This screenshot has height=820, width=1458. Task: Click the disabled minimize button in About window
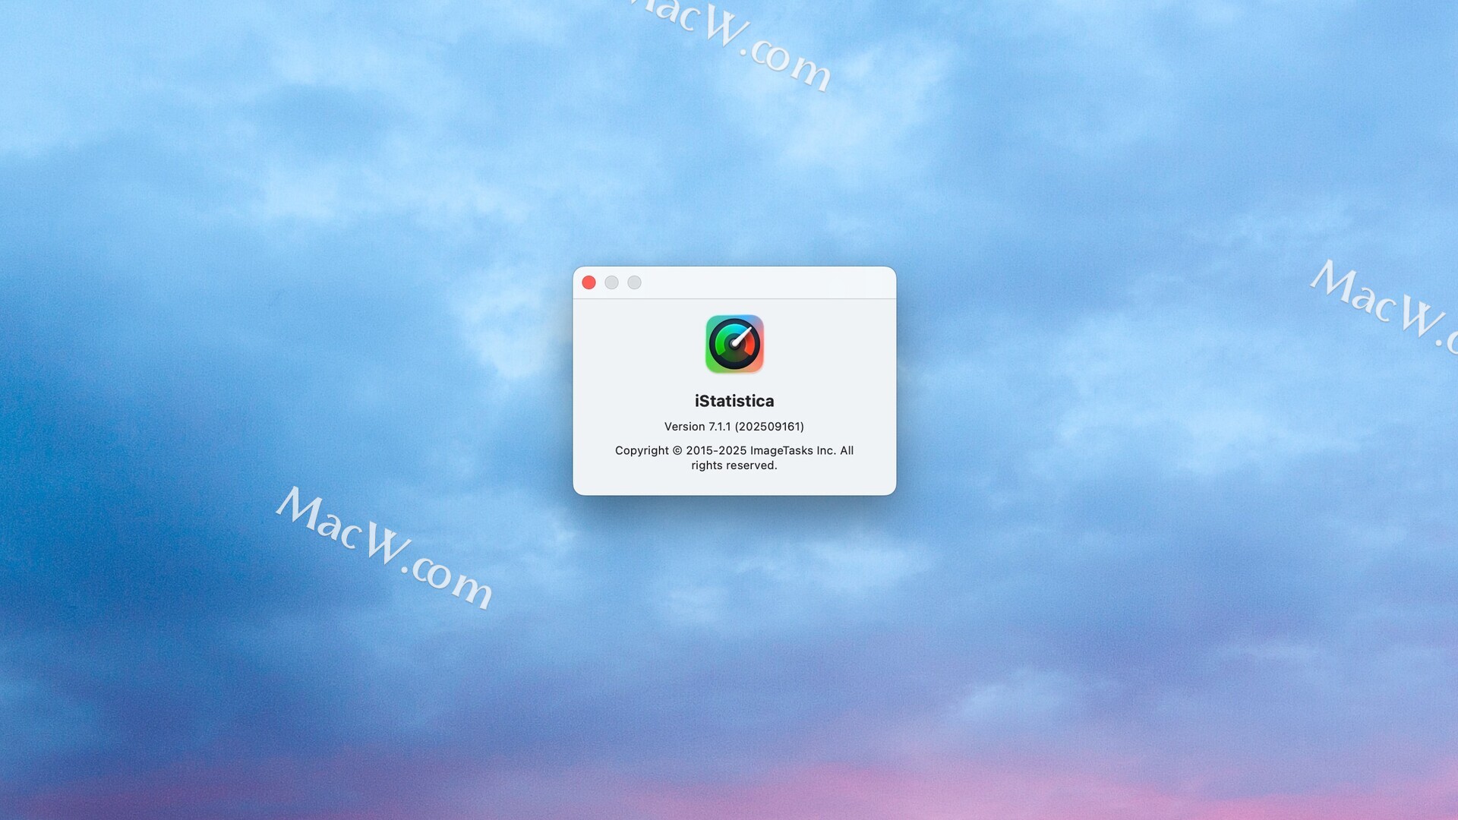click(x=611, y=282)
